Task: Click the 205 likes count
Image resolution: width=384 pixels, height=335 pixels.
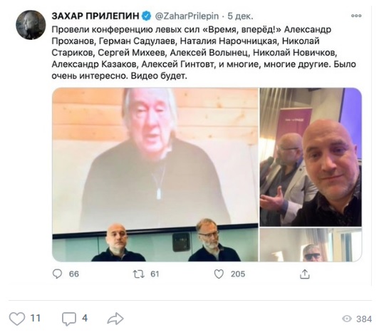Action: [x=238, y=274]
